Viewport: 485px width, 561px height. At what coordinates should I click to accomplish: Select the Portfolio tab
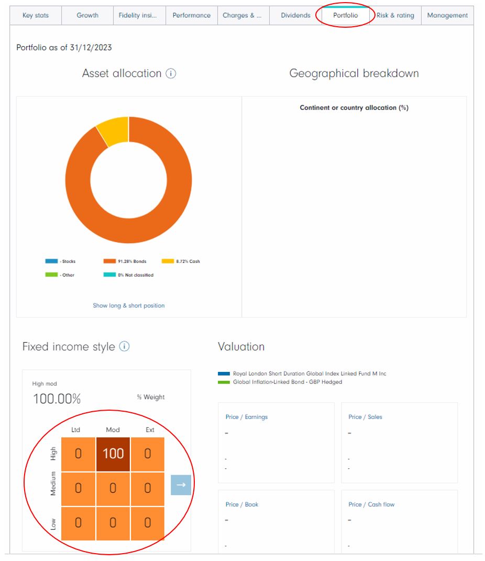pyautogui.click(x=346, y=15)
